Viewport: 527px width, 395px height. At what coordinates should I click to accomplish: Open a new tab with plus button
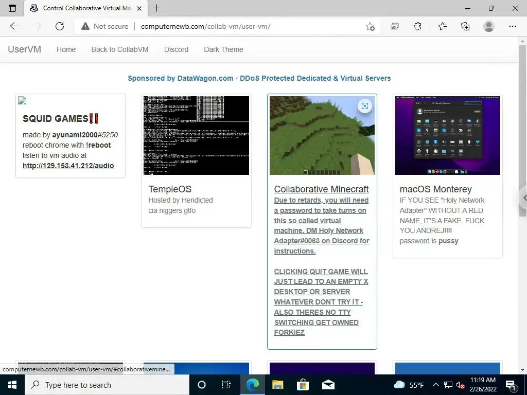pyautogui.click(x=156, y=8)
